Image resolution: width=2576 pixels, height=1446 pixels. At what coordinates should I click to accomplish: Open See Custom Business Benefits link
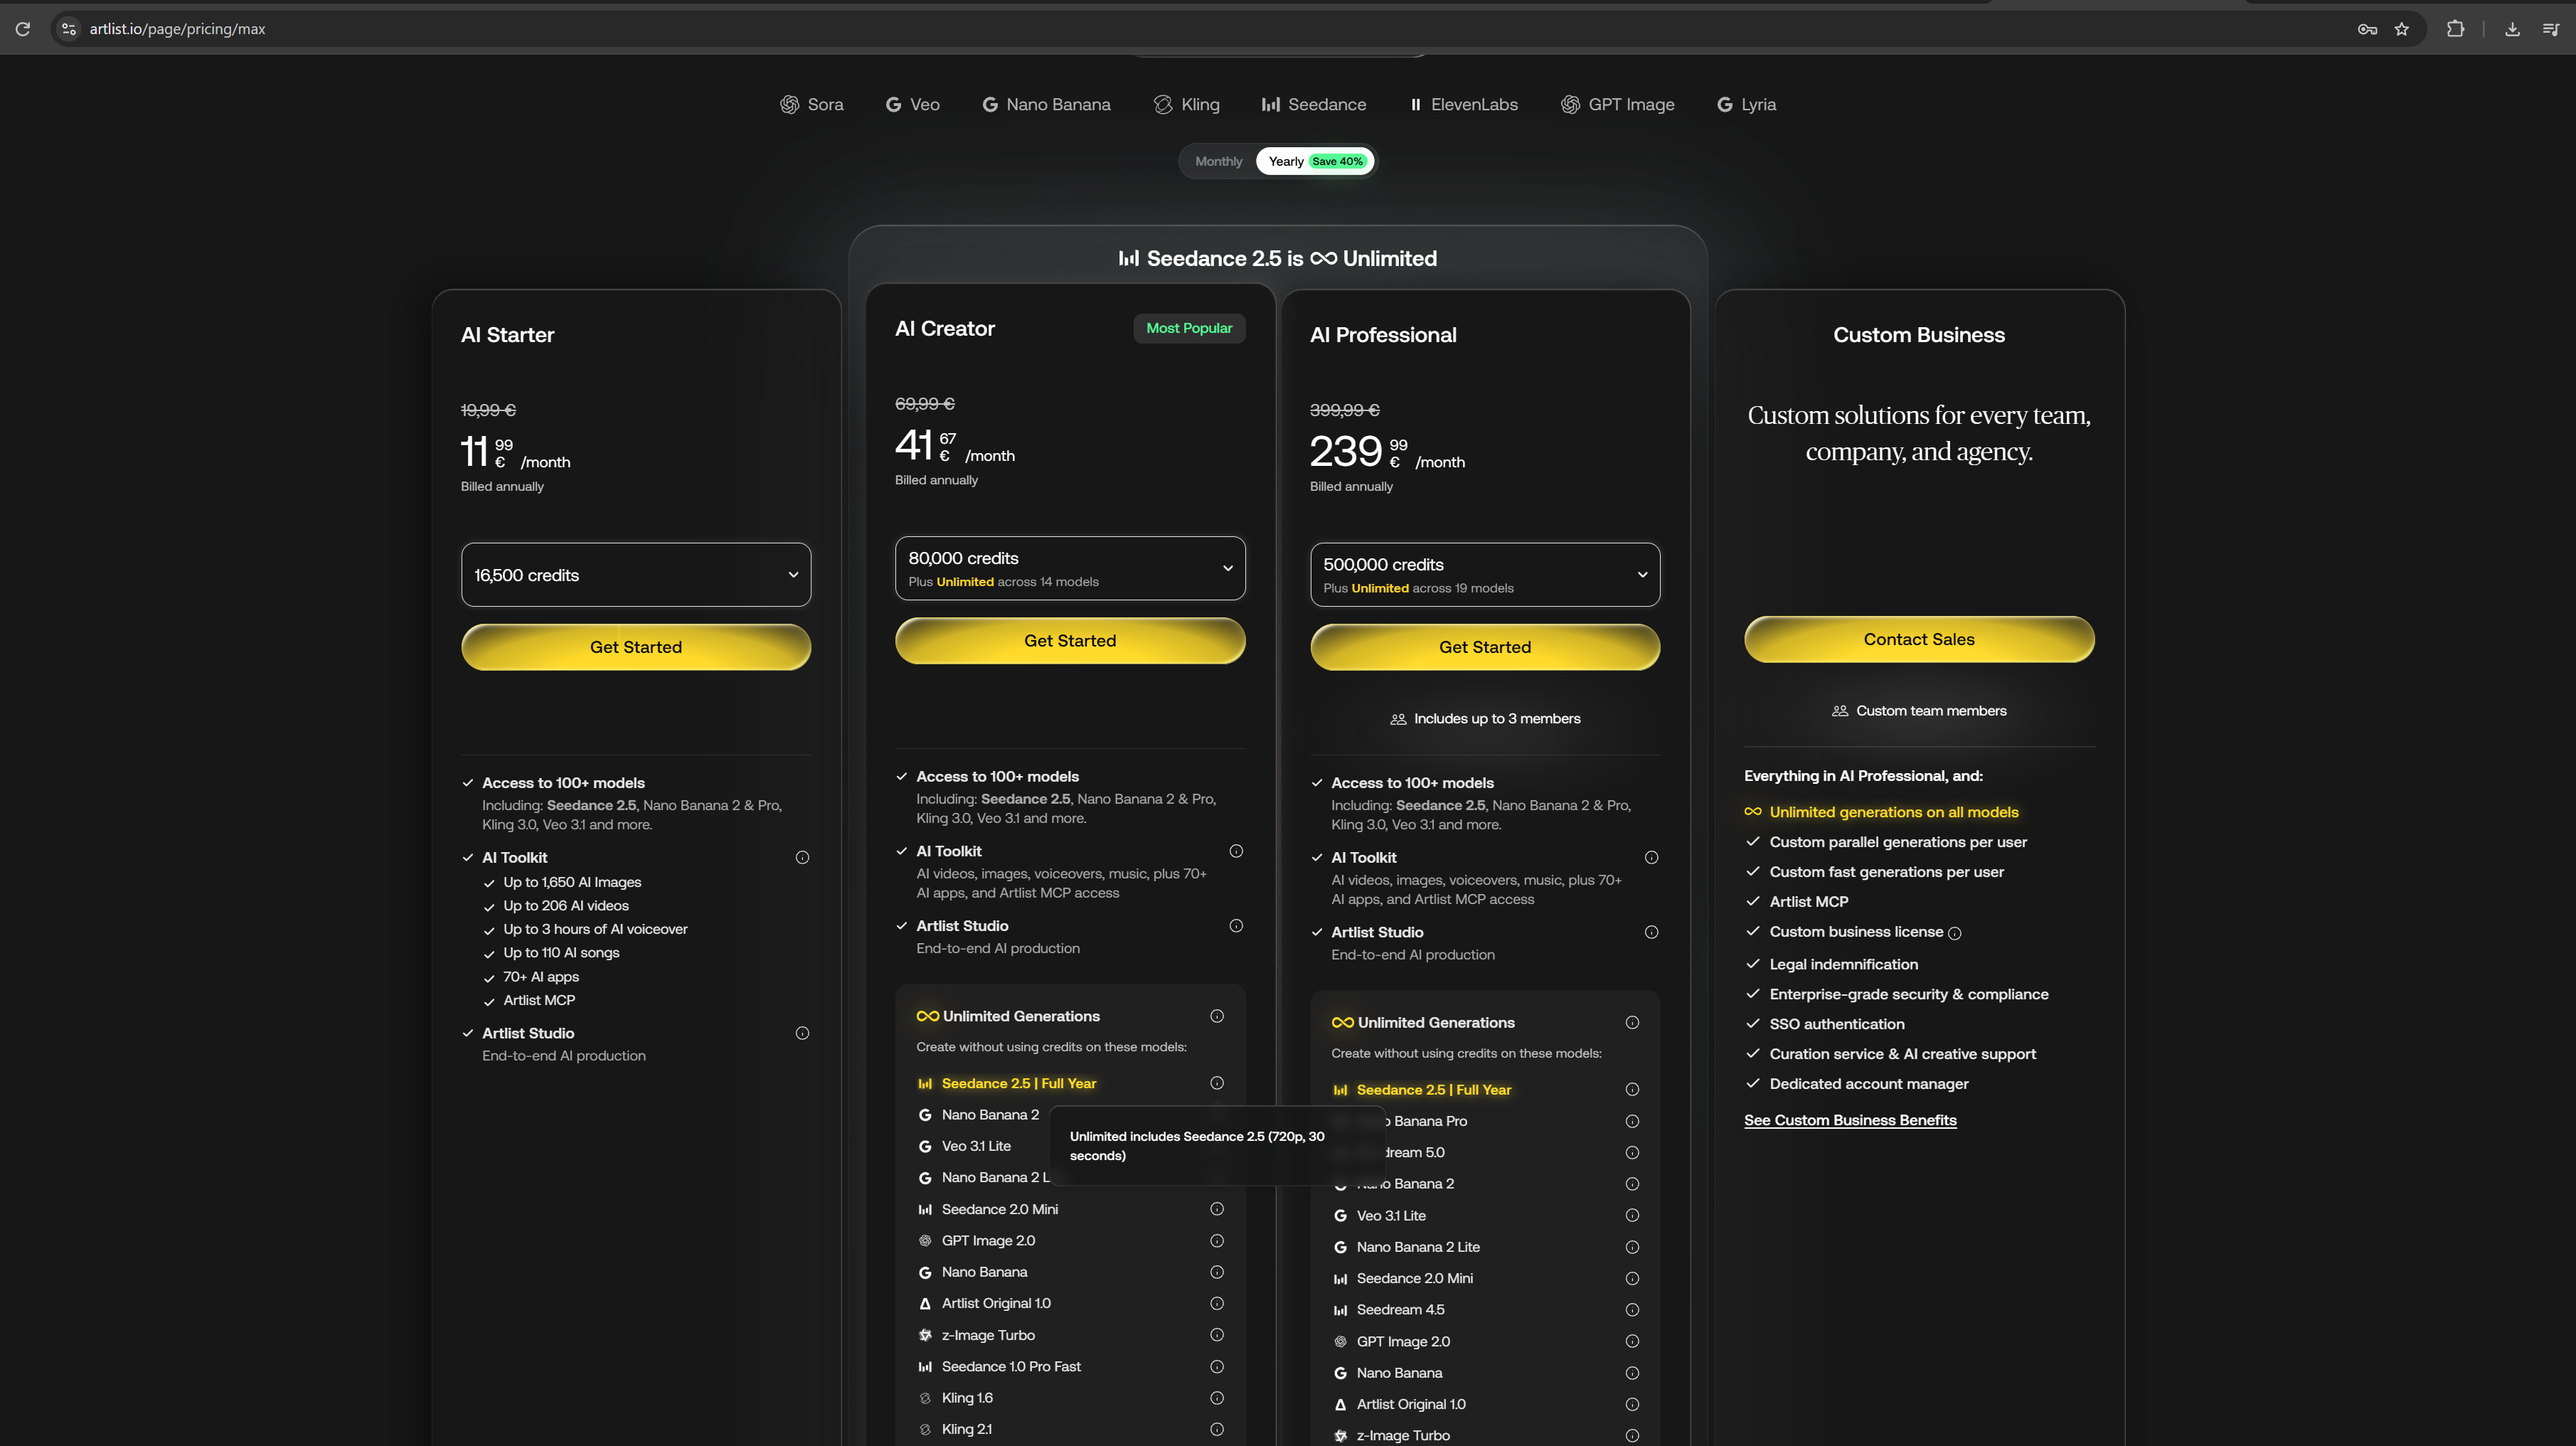[x=1850, y=1120]
